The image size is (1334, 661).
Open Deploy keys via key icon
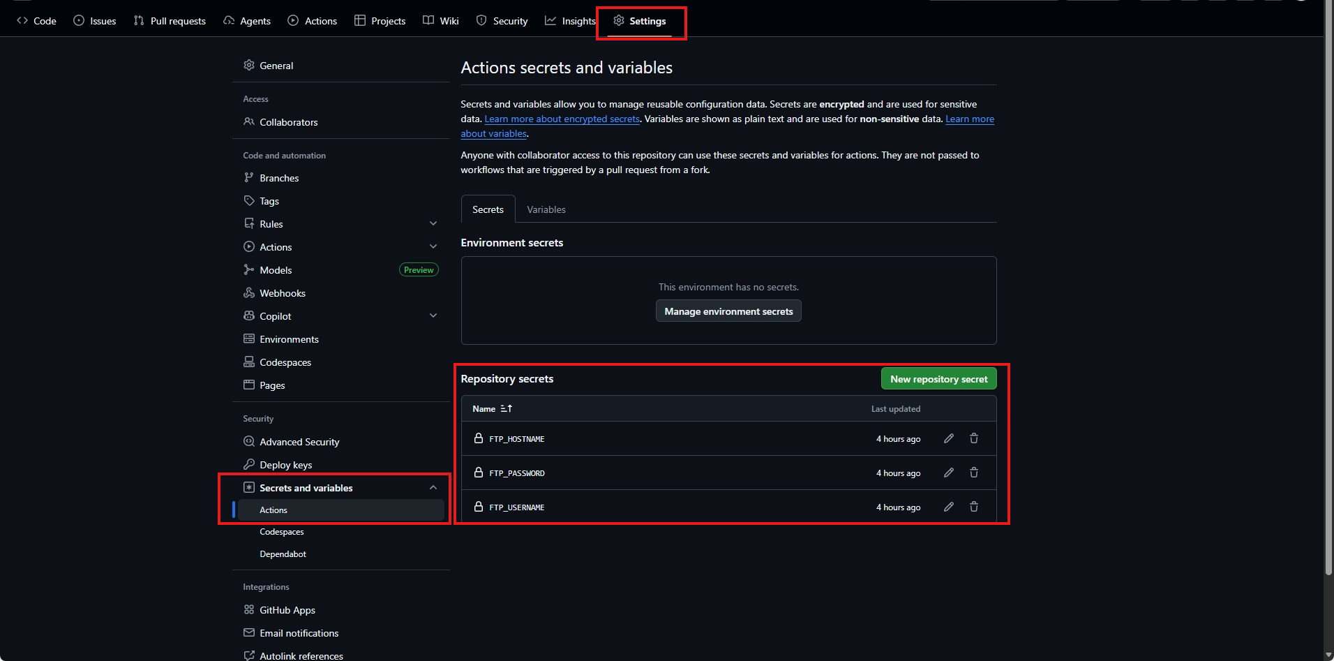[249, 464]
